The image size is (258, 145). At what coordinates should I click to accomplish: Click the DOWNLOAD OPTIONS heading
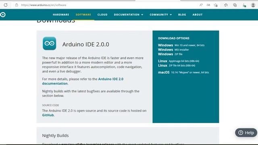(174, 38)
